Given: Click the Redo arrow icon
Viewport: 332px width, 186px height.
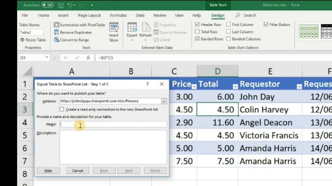Looking at the screenshot, I should [81, 5].
